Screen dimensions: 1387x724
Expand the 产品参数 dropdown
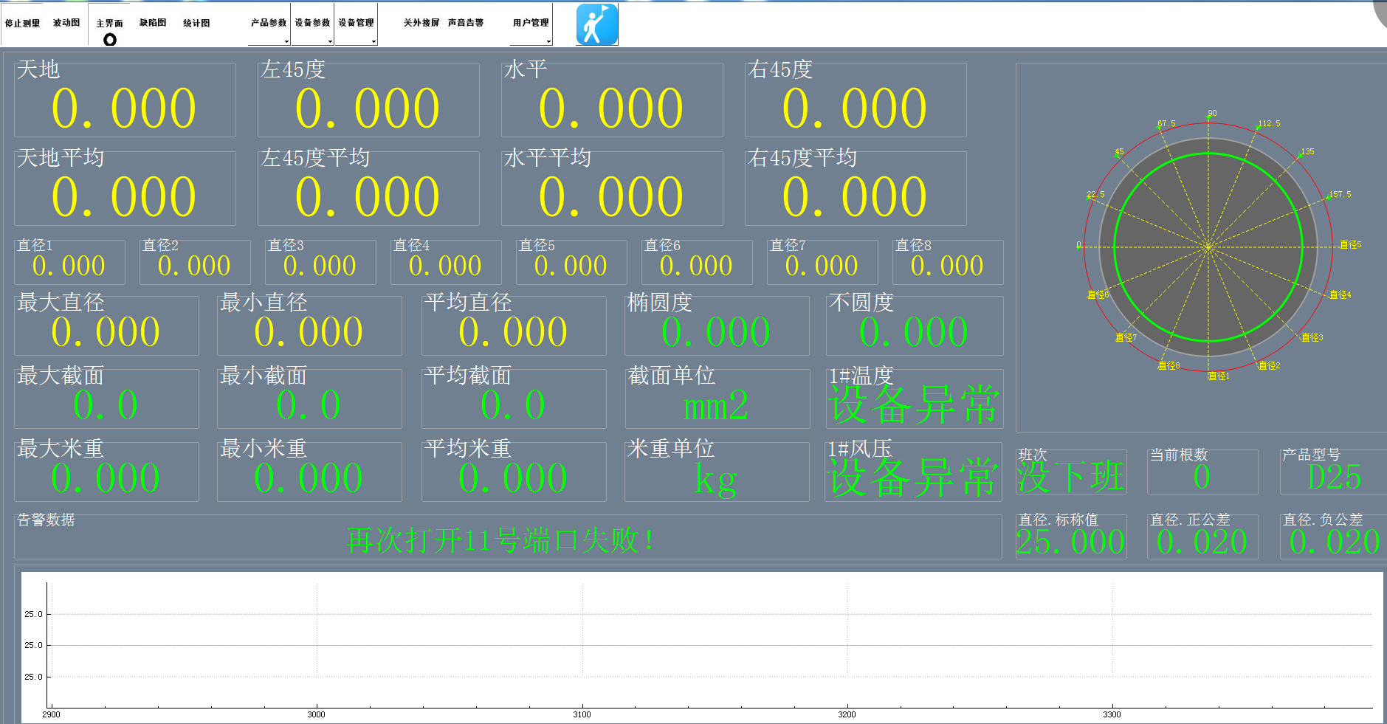coord(269,24)
